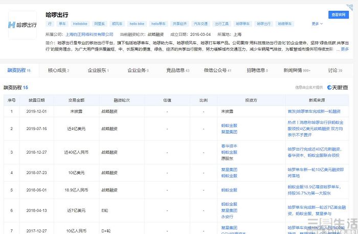Switch to the 微信公众号 tab

(x=217, y=70)
